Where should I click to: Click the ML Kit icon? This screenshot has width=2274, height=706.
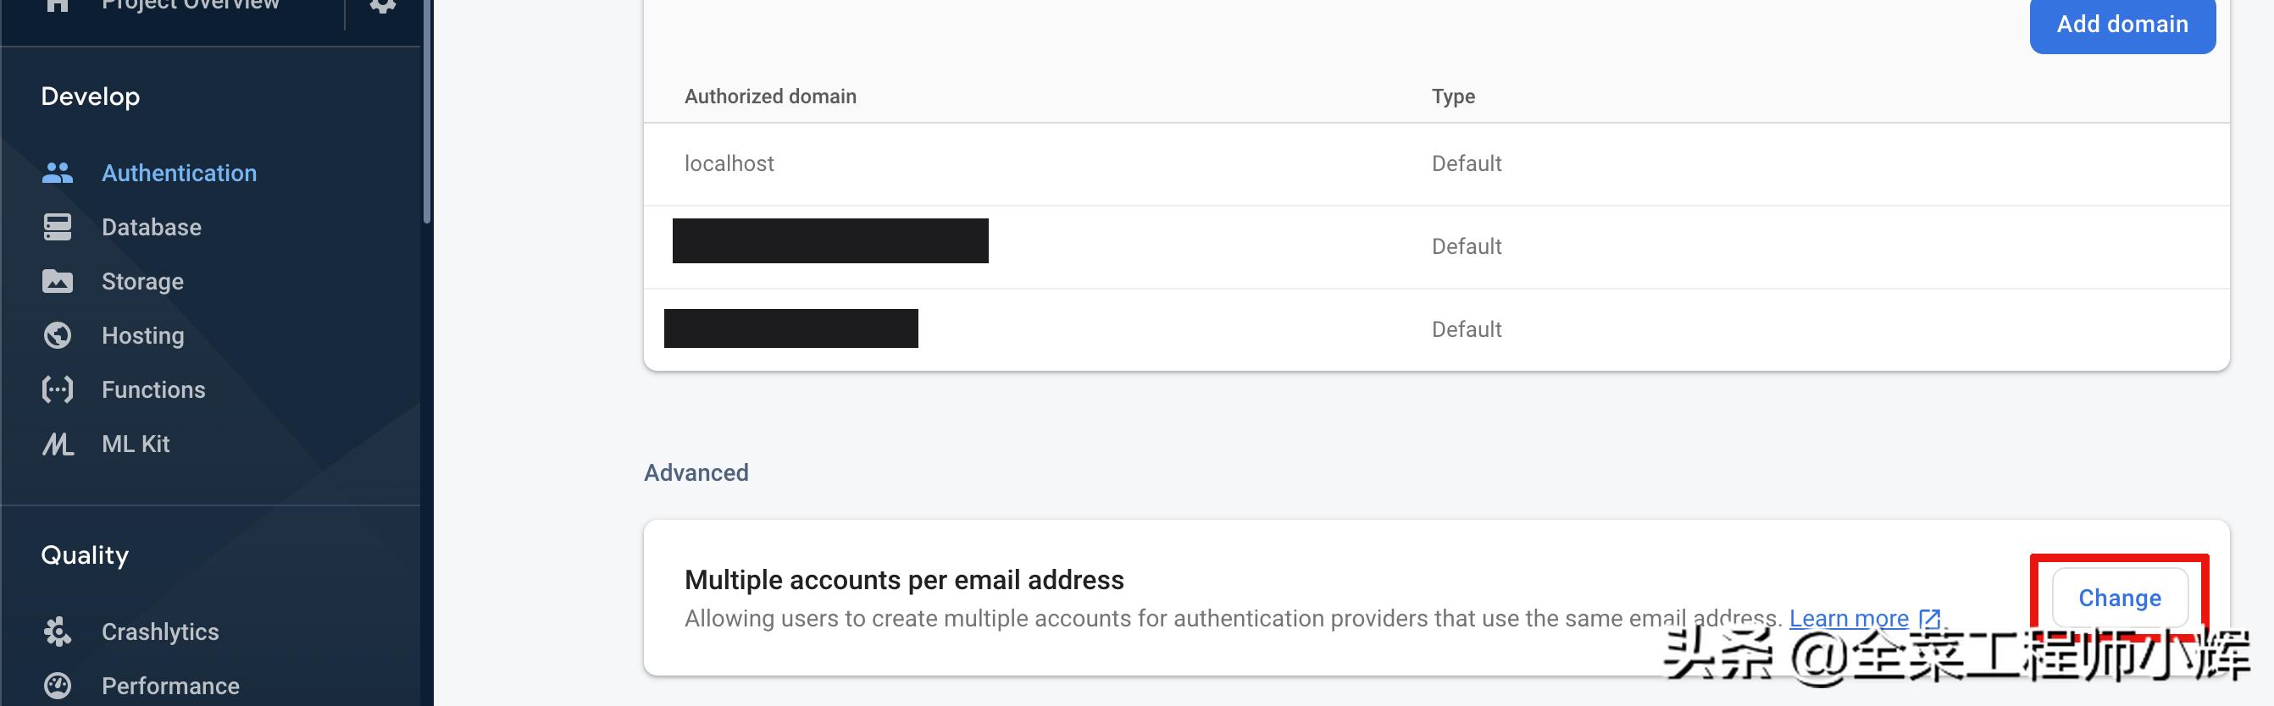coord(58,444)
